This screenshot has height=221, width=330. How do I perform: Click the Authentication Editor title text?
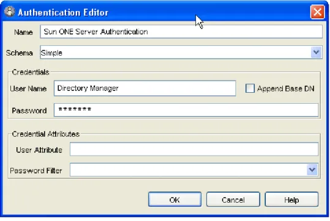(63, 13)
